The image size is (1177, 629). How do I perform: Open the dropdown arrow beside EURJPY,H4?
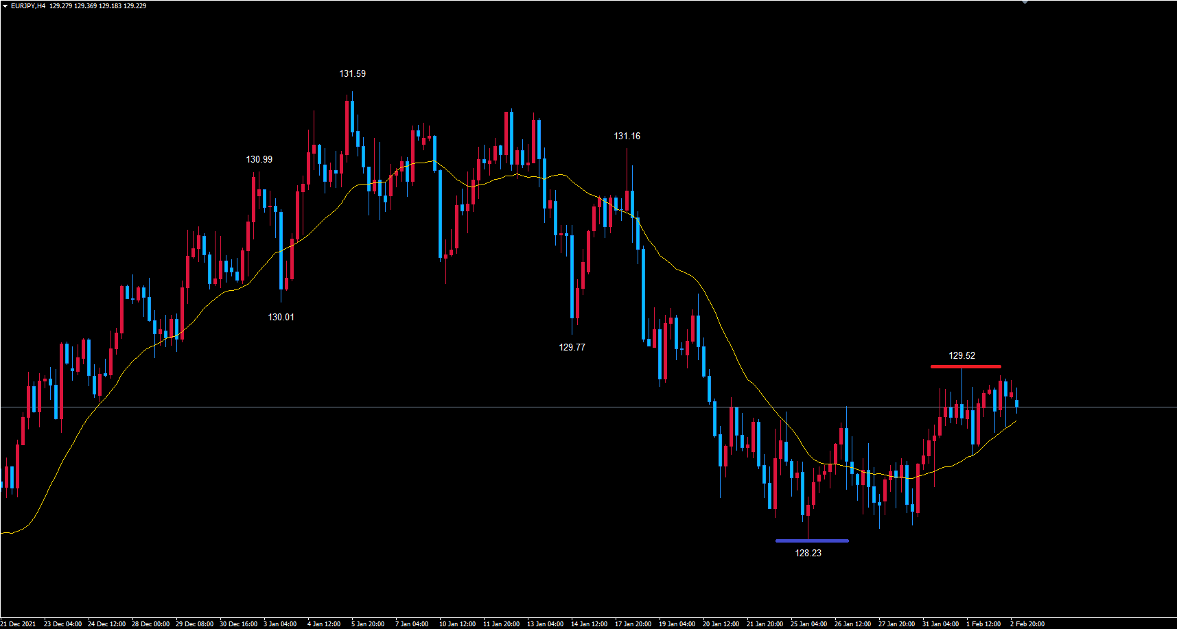[x=5, y=6]
